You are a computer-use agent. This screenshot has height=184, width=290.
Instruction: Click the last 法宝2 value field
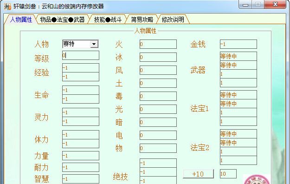(238, 160)
